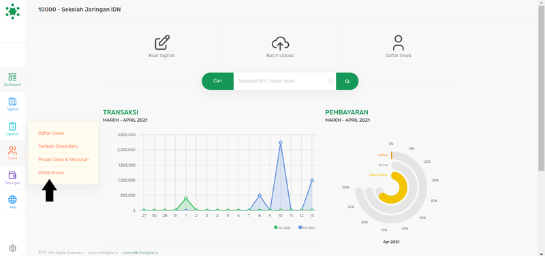Select Pindah Kelas & Kelulusan menu item
The image size is (545, 256).
63,159
